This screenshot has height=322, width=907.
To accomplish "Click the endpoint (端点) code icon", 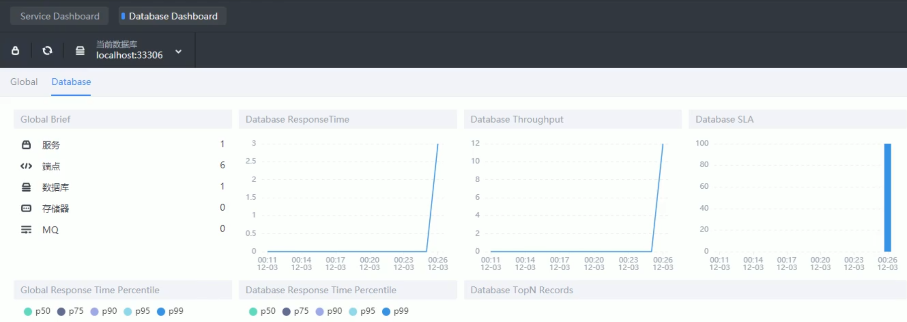I will coord(26,166).
